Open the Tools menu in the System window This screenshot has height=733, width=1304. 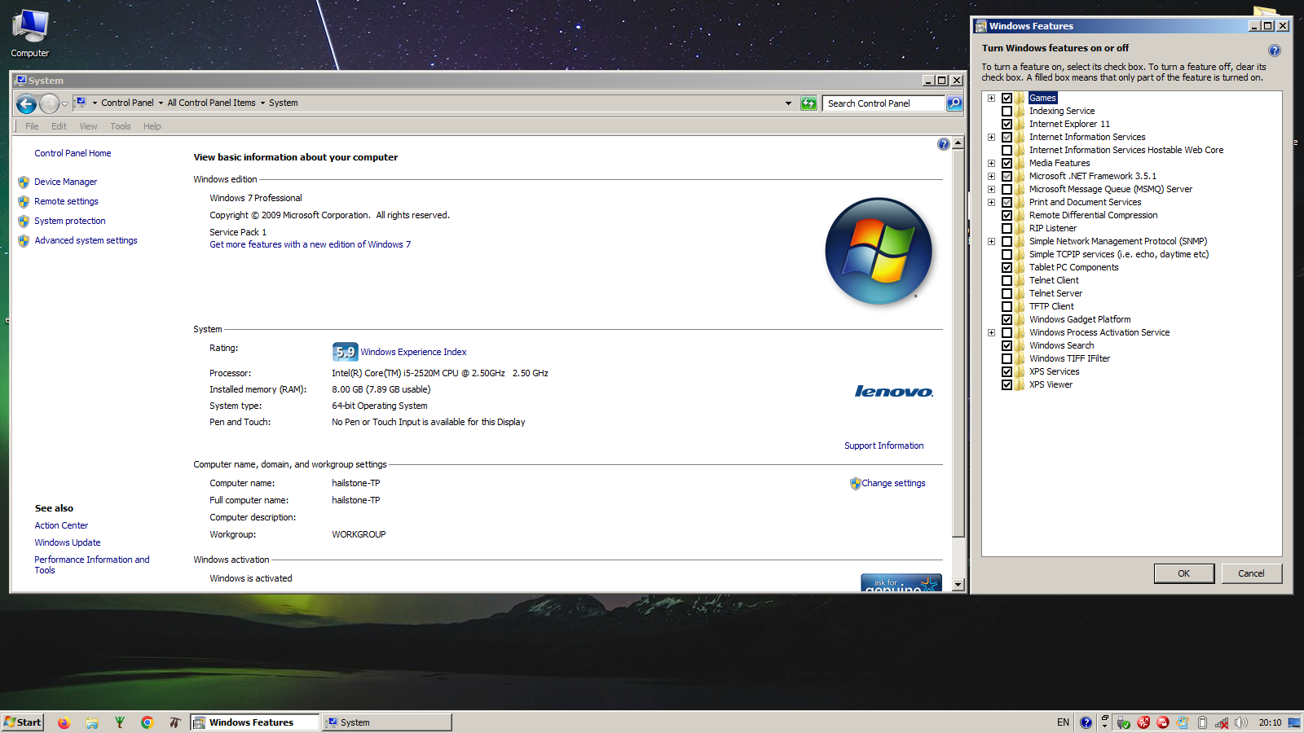click(121, 126)
